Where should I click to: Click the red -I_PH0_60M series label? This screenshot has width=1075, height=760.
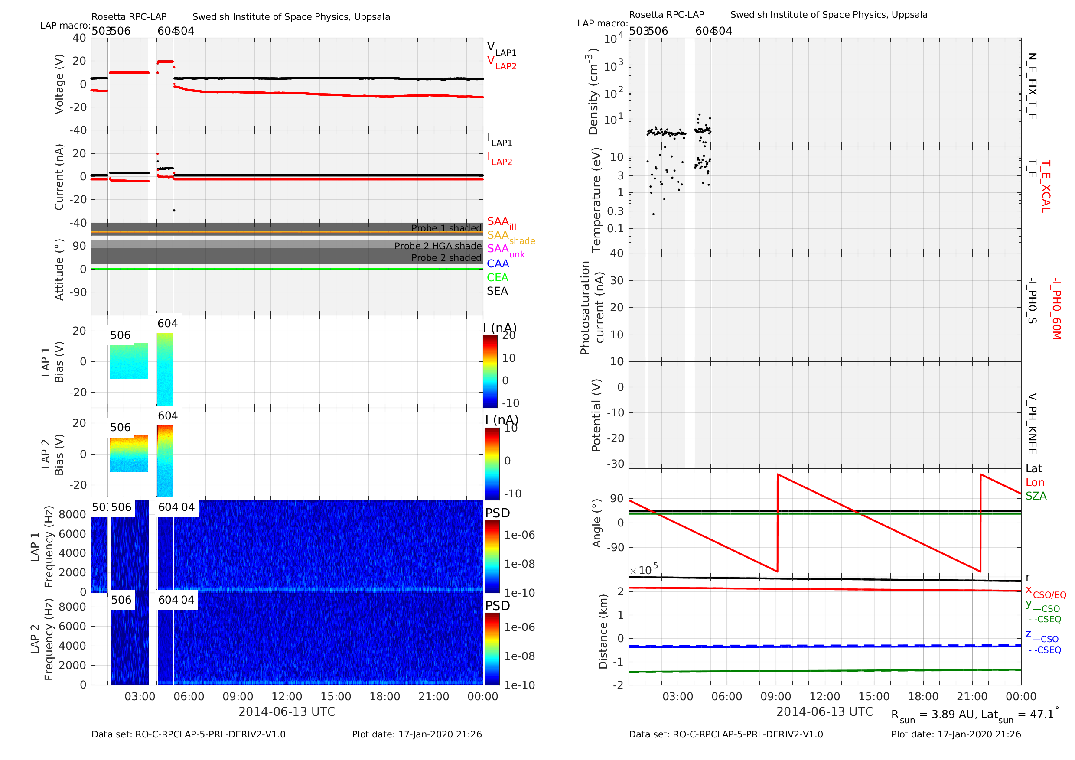point(1056,309)
